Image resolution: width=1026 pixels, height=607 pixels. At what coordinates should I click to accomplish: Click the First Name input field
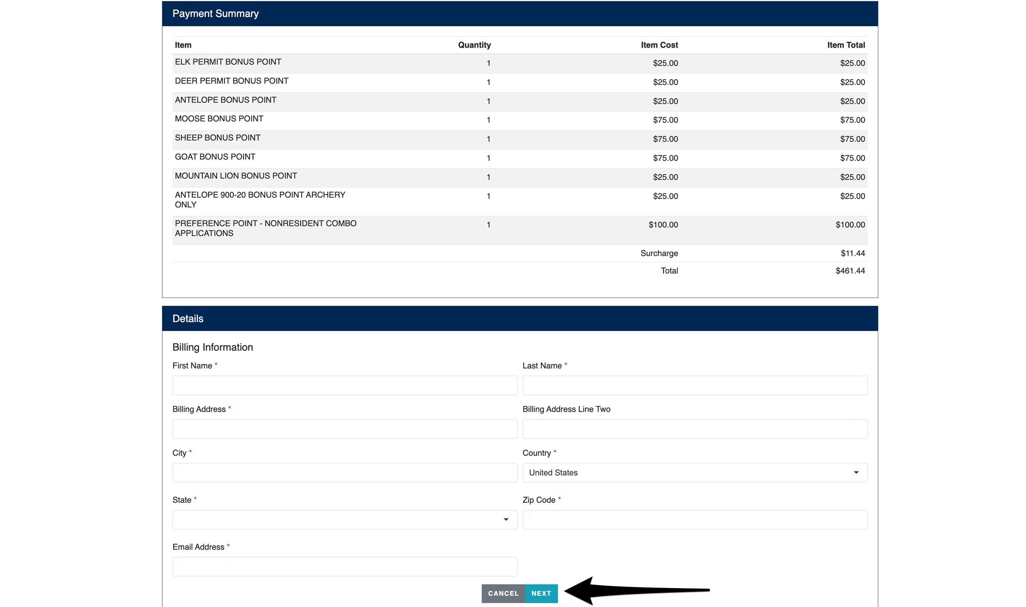[345, 385]
